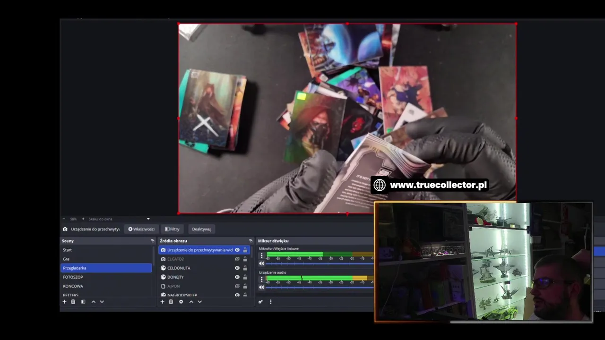Click the file icon of AJPON source
The width and height of the screenshot is (605, 340).
click(x=163, y=286)
